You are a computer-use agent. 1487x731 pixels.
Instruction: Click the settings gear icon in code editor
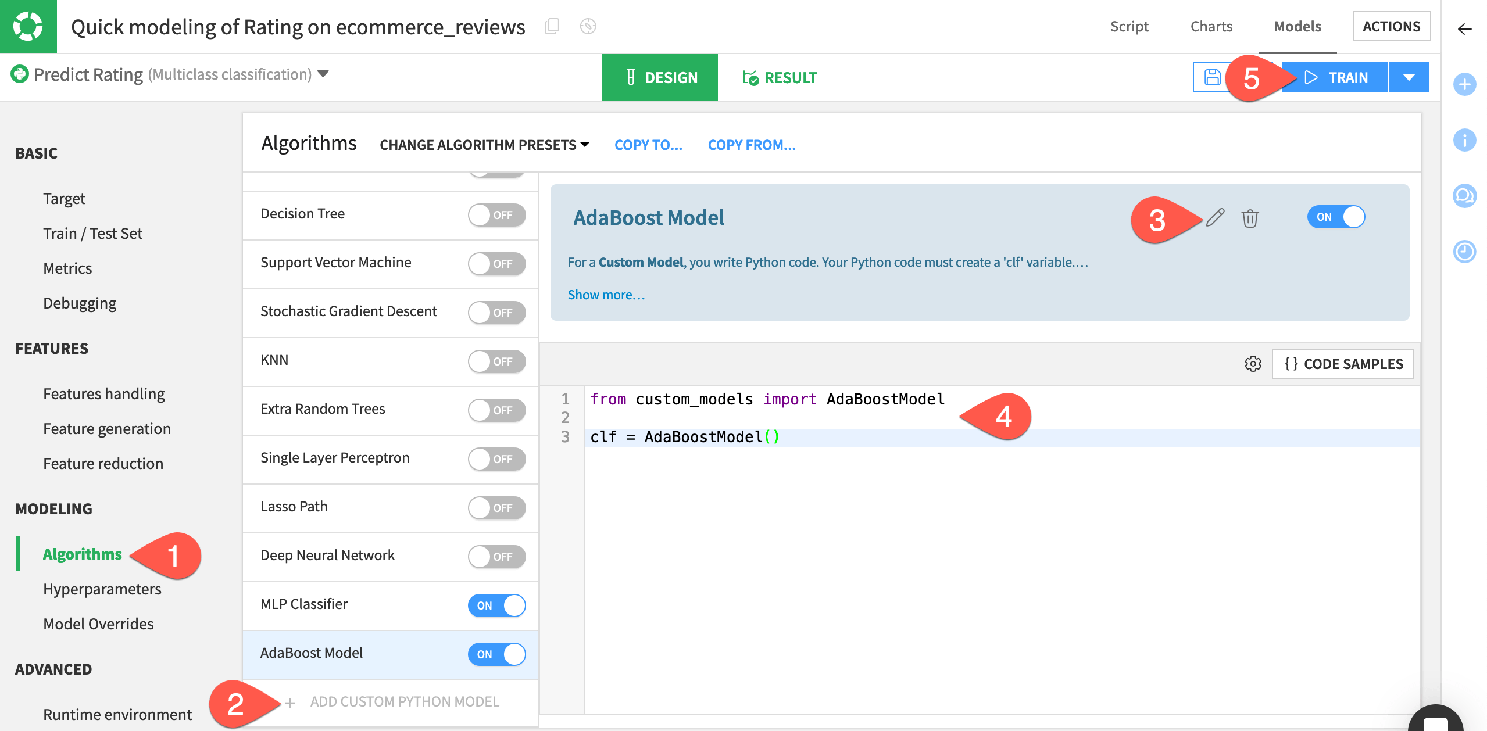[1254, 363]
